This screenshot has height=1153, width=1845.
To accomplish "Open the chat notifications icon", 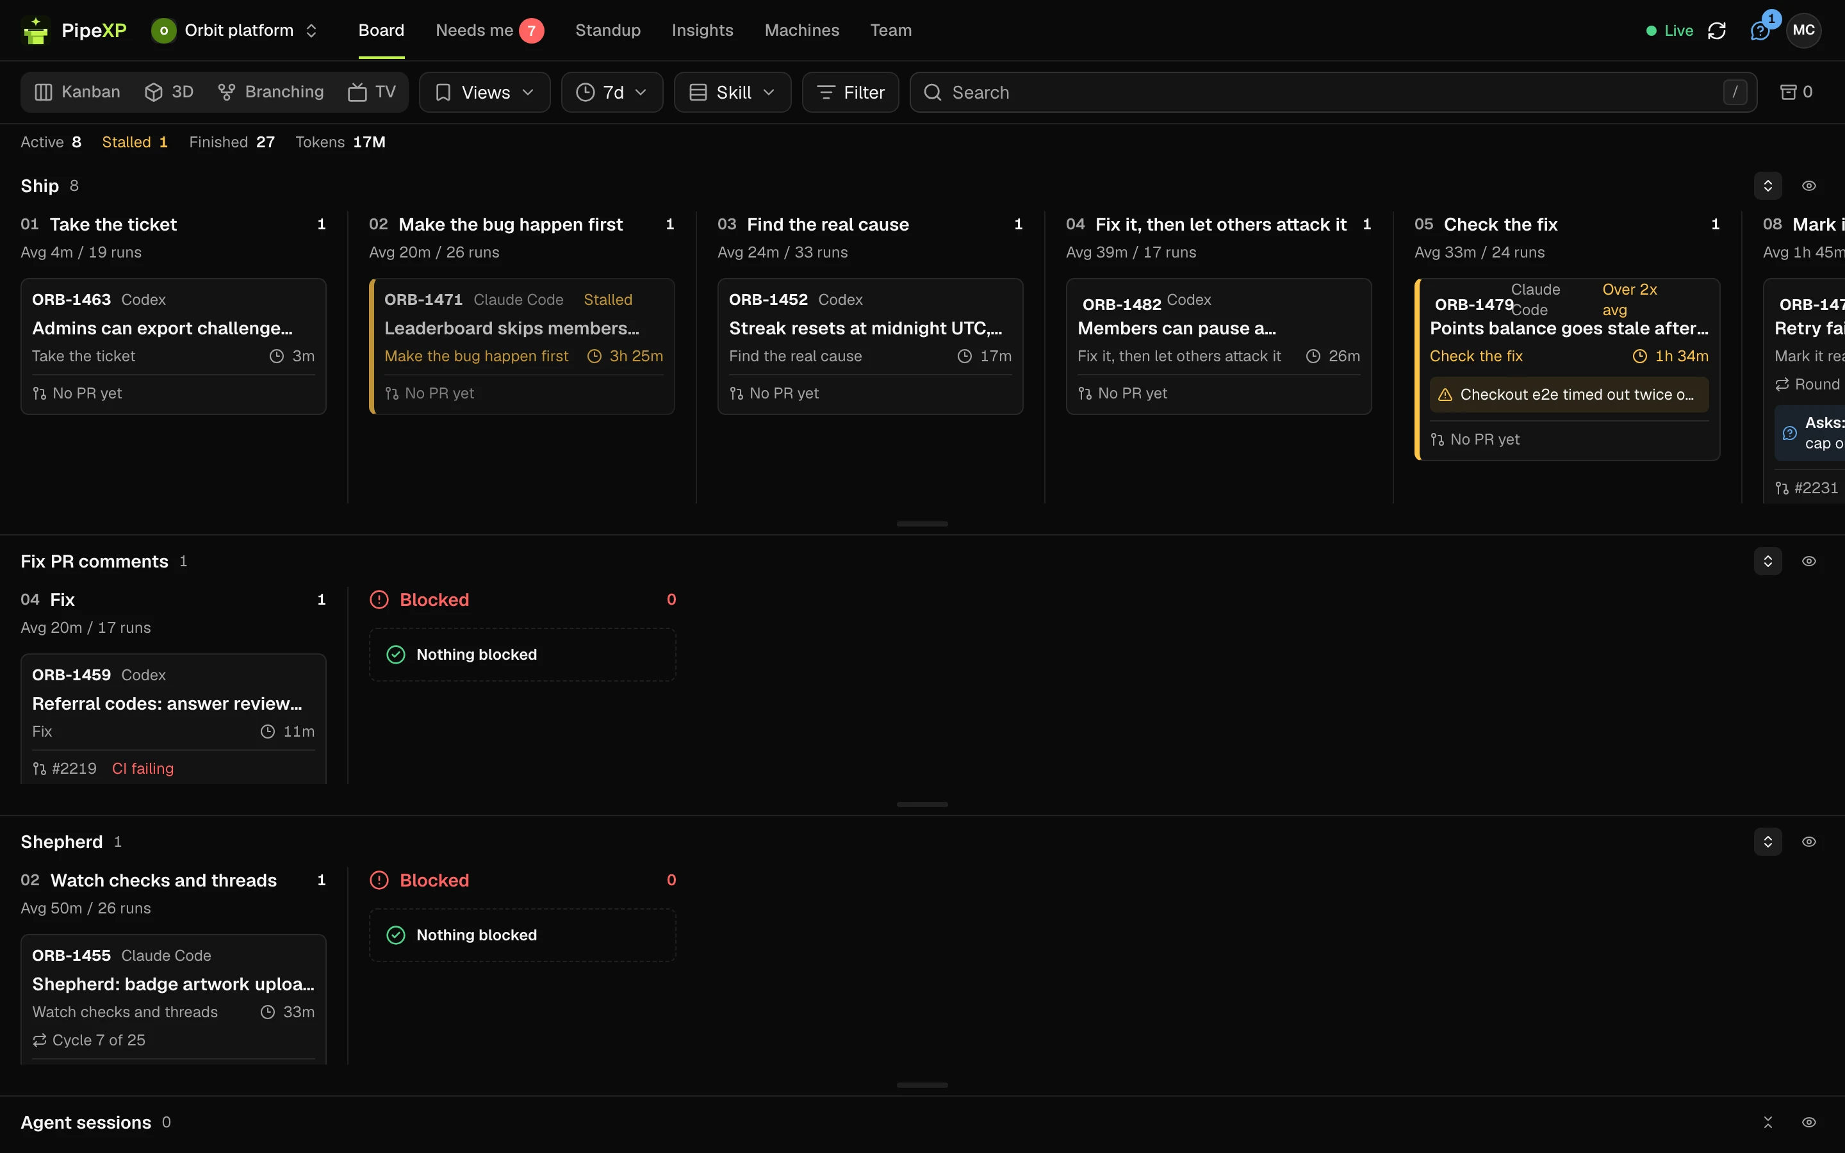I will [1760, 31].
